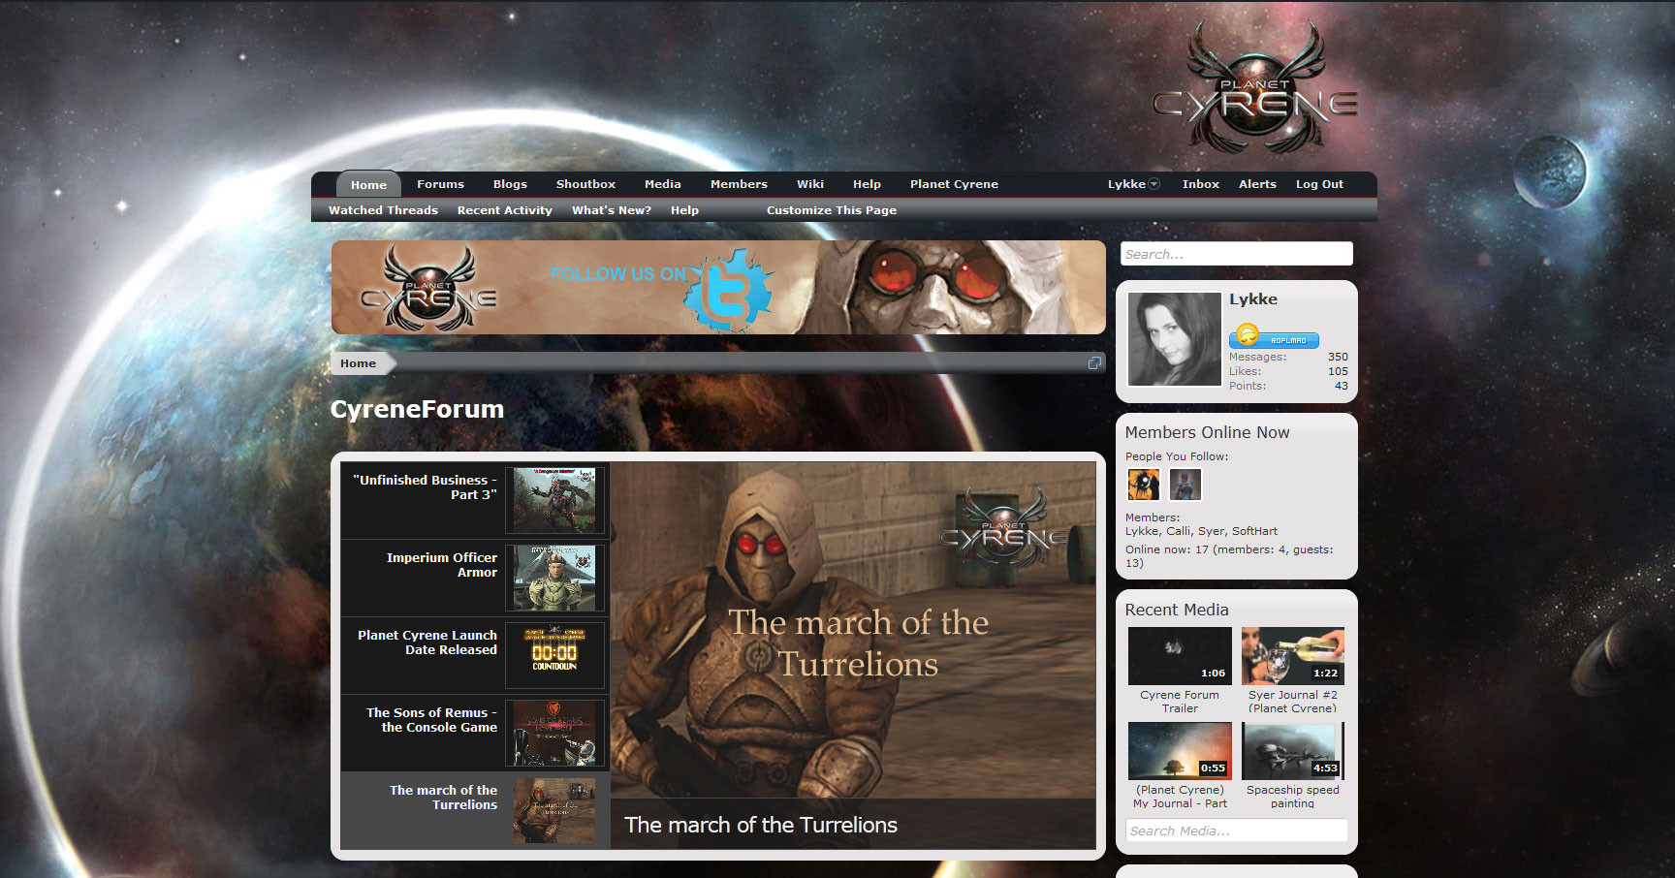This screenshot has width=1675, height=878.
Task: Open SoftHart in members online list
Action: click(x=1254, y=531)
